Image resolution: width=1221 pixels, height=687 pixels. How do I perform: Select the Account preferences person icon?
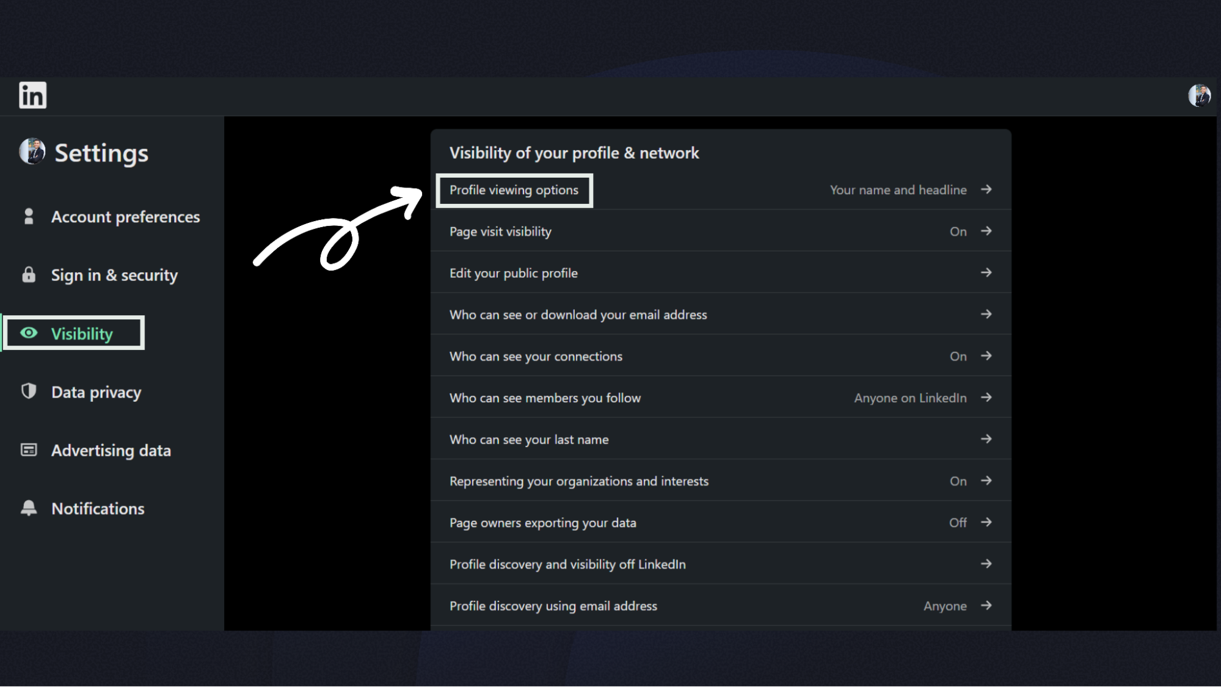pyautogui.click(x=28, y=216)
